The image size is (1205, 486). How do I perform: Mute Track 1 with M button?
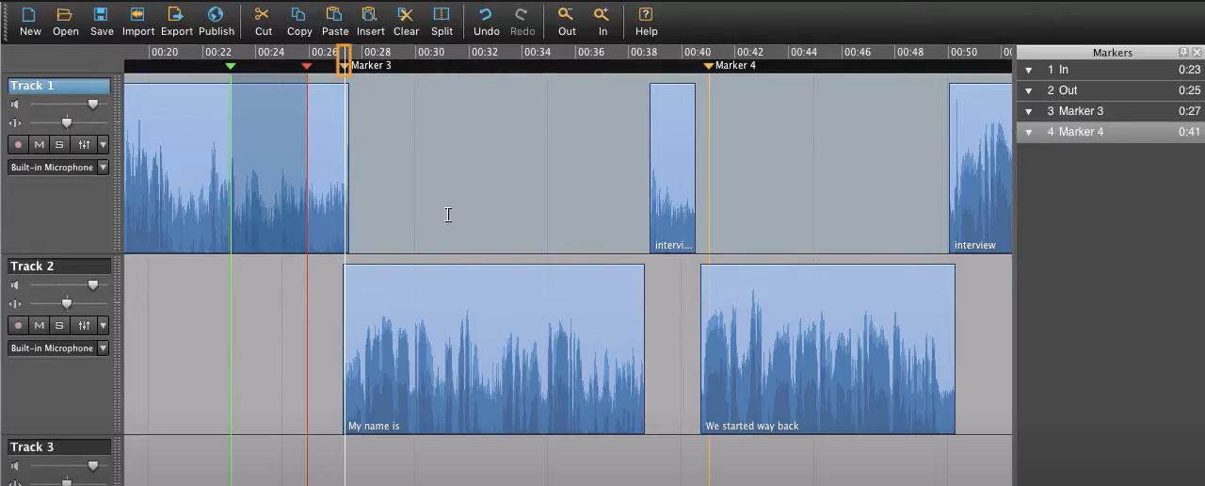click(39, 145)
